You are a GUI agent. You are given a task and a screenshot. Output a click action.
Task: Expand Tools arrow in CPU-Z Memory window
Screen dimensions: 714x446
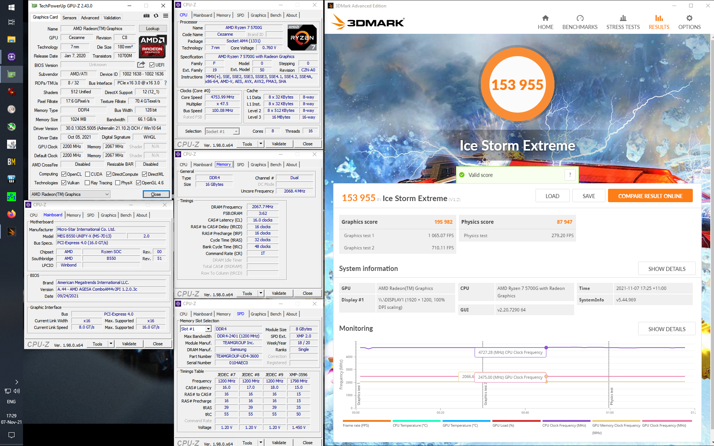[261, 293]
